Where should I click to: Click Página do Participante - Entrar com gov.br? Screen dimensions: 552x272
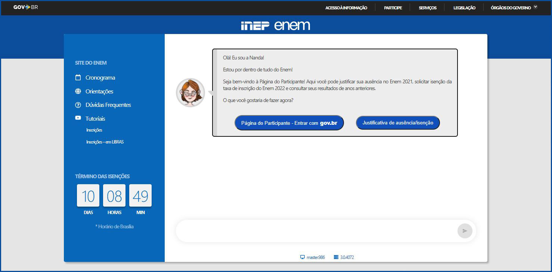tap(289, 123)
